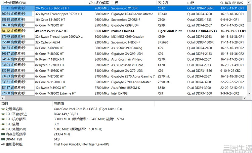Select the 12x Ryzen 9 5900X HT row
This screenshot has height=153, width=252.
tap(124, 88)
